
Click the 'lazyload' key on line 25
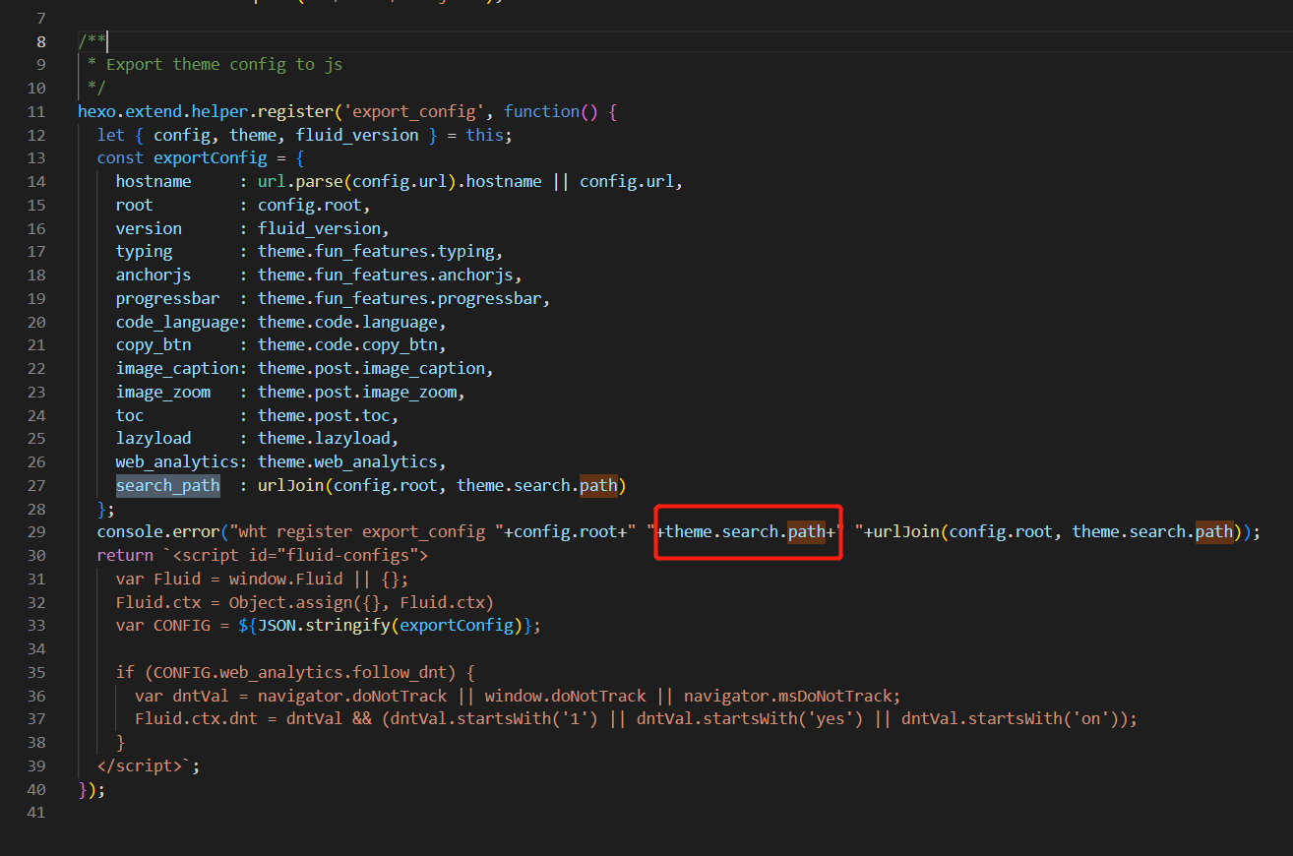click(x=154, y=438)
